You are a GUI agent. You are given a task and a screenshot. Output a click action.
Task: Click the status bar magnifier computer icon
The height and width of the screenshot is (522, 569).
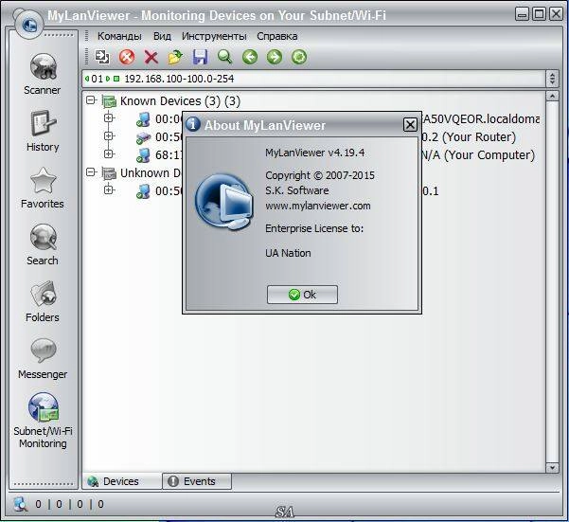(21, 504)
